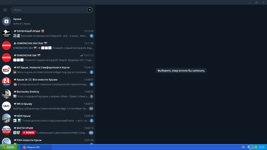Click unread badge 3 on Borisenko Dmitriy

pyautogui.click(x=91, y=96)
